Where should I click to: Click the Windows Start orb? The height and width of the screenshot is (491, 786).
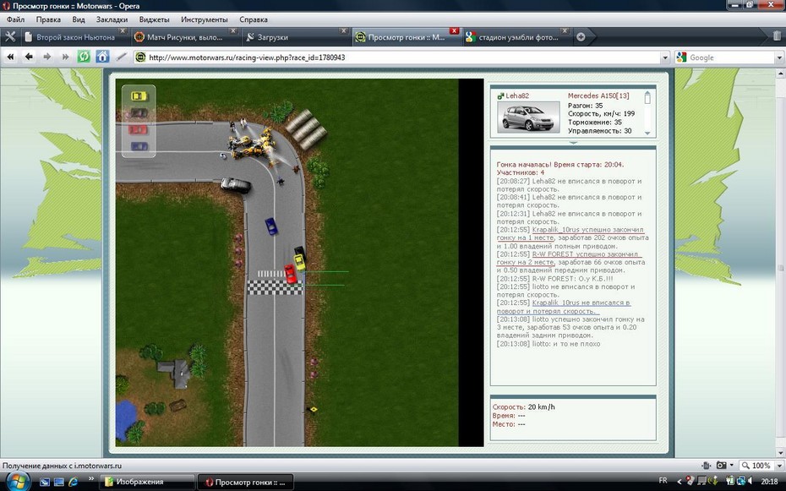[x=17, y=482]
